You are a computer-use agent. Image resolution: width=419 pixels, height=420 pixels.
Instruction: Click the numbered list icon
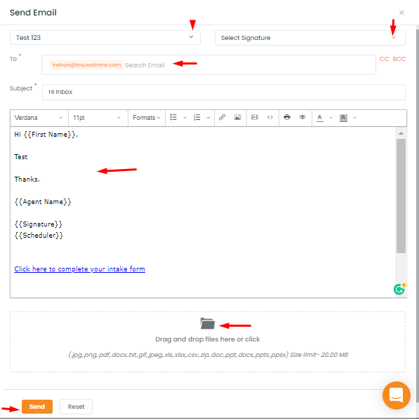(197, 117)
